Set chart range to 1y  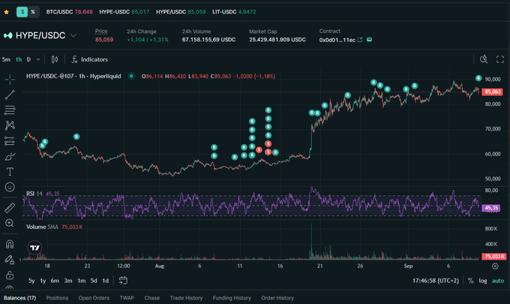coord(43,281)
